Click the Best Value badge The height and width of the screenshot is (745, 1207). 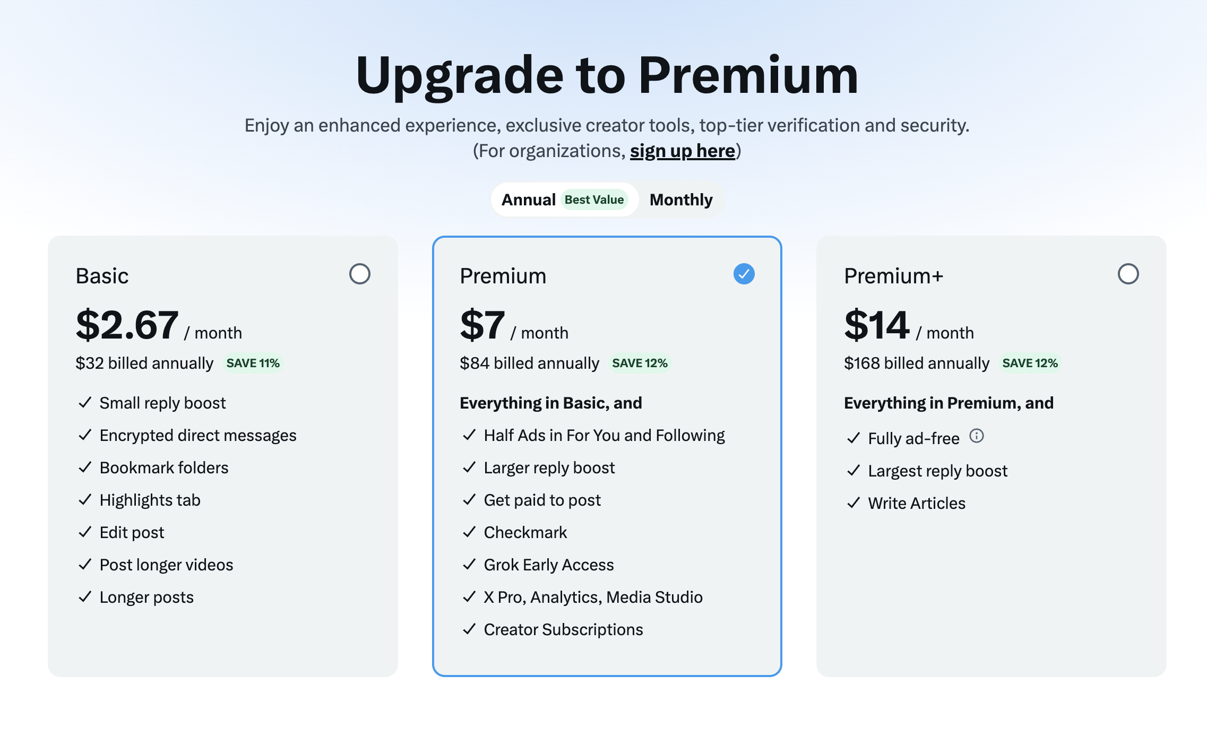594,200
